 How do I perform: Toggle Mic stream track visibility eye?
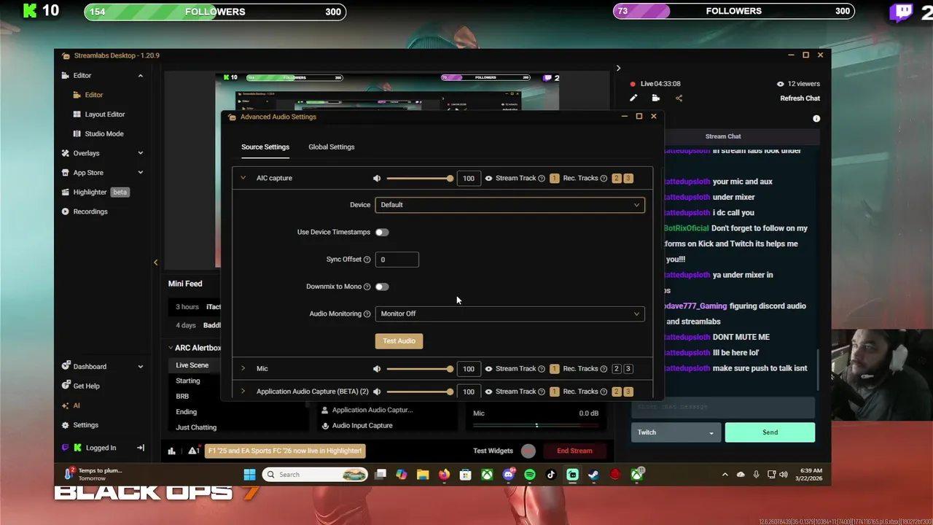coord(488,369)
